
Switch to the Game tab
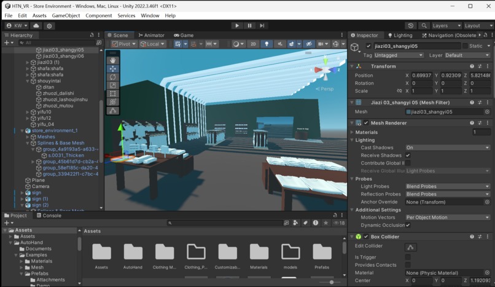tap(184, 35)
